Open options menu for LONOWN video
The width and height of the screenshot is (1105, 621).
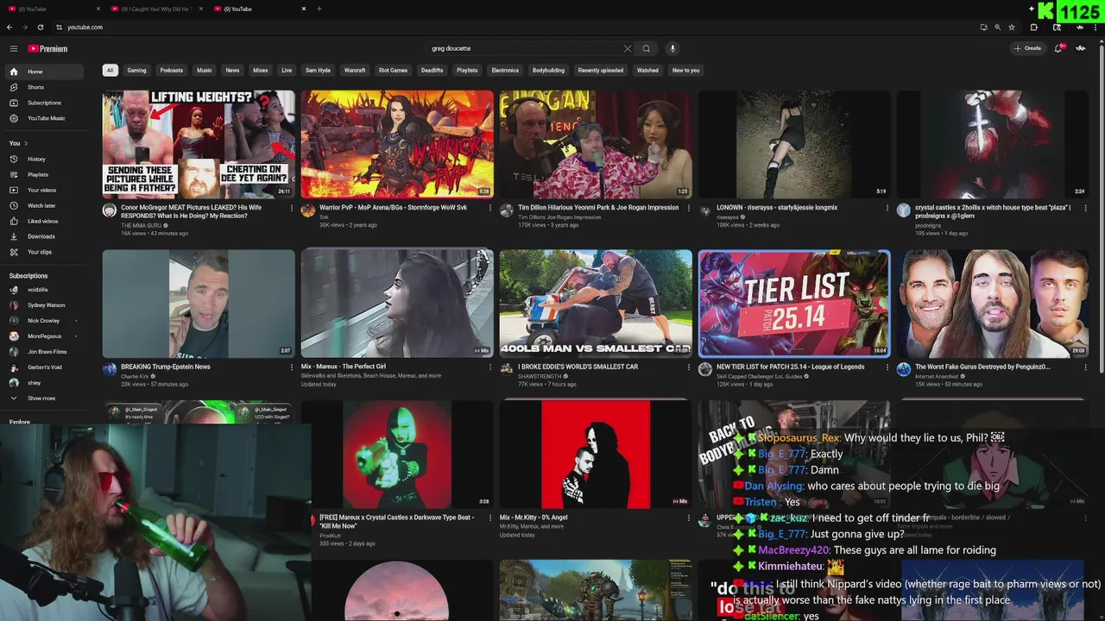(x=887, y=208)
